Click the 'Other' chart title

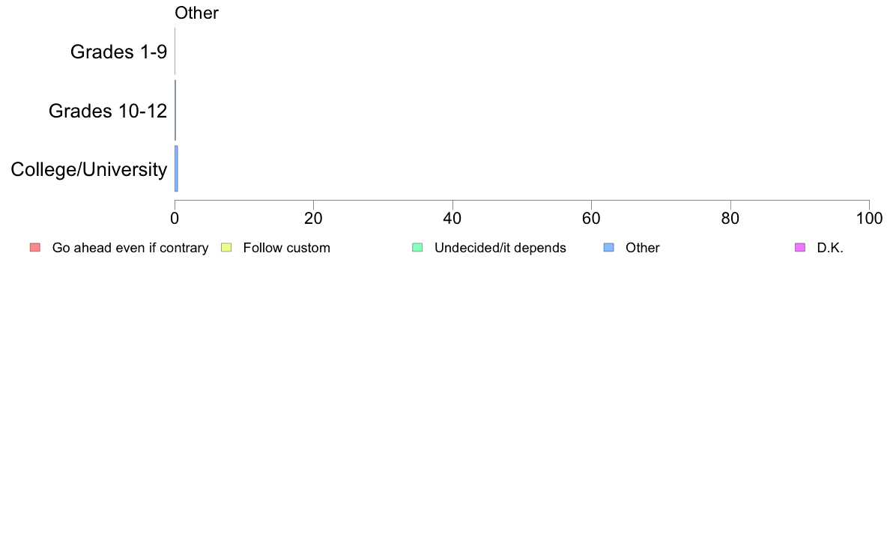point(196,13)
